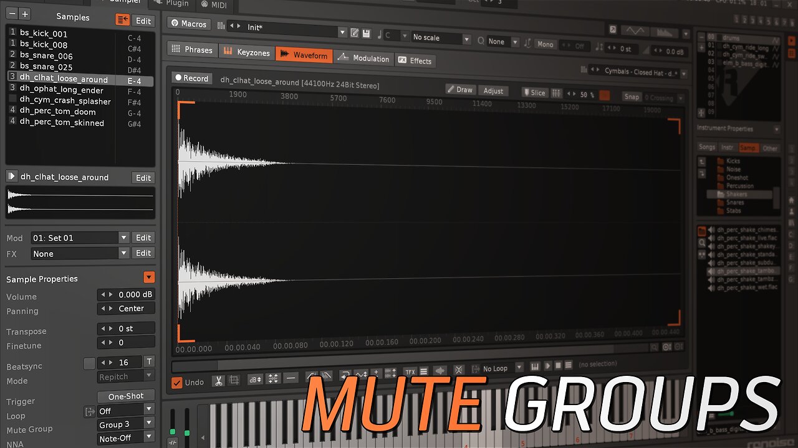Viewport: 798px width, 448px height.
Task: Click the TFX icon below the waveform
Action: (x=409, y=371)
